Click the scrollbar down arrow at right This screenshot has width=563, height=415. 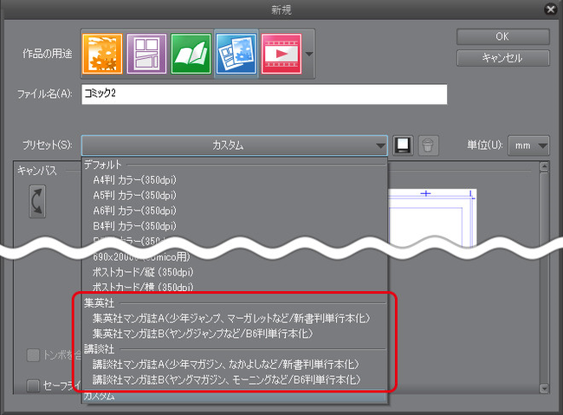click(x=544, y=388)
